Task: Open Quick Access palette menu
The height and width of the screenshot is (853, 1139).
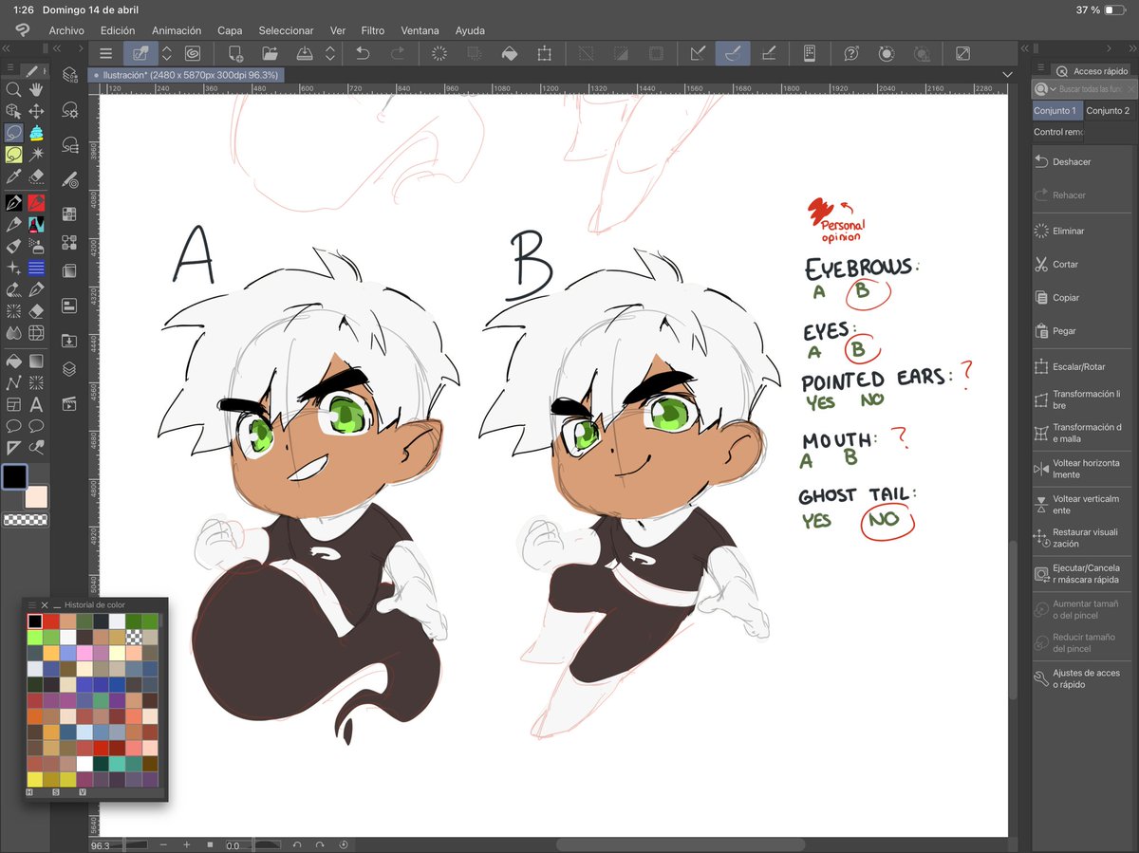Action: 1041,67
